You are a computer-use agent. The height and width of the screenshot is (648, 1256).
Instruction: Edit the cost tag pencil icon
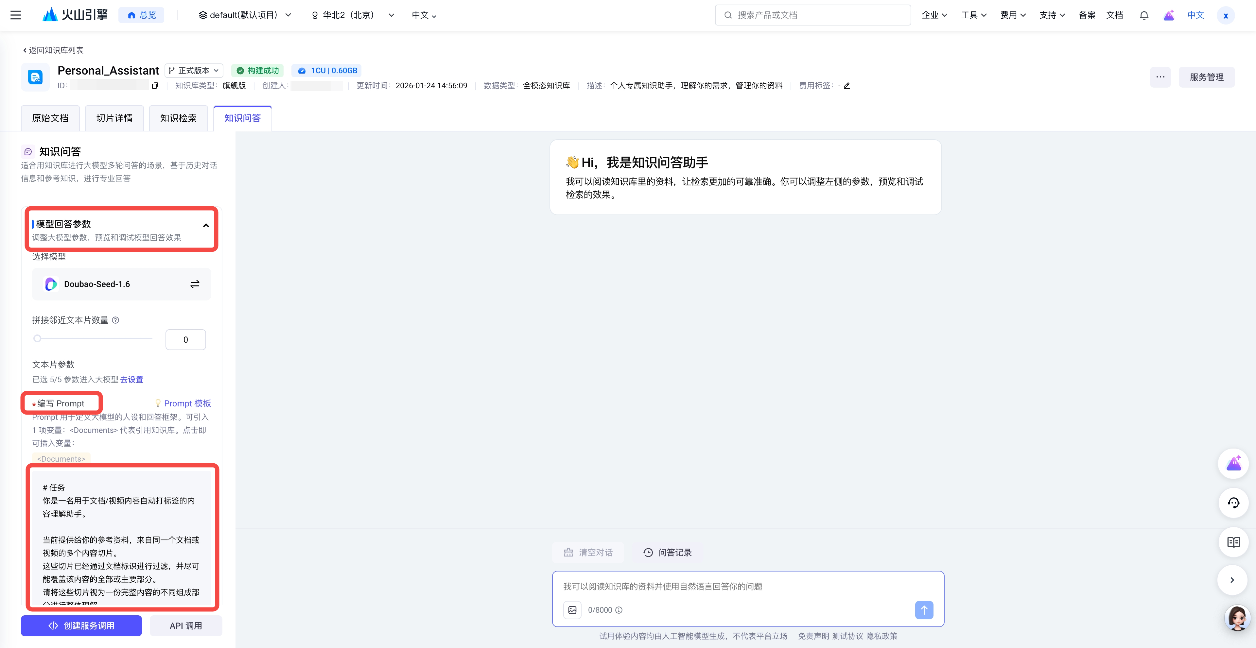click(x=847, y=86)
